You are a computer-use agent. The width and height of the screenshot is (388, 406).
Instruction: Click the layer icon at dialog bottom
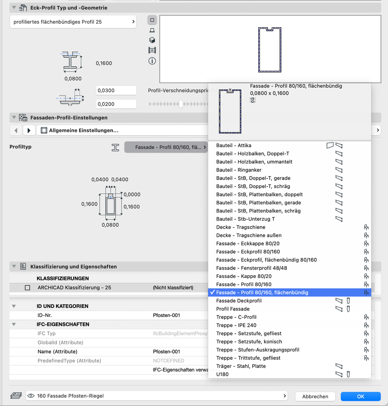[16, 396]
